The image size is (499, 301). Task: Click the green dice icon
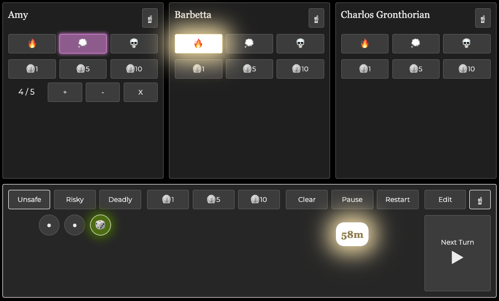click(x=100, y=225)
